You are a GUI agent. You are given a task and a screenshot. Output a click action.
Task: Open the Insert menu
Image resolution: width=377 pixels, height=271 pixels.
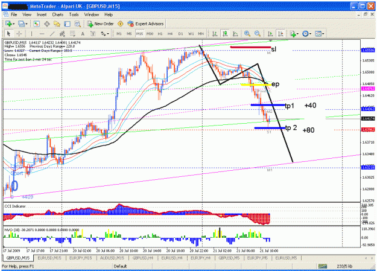coord(42,14)
